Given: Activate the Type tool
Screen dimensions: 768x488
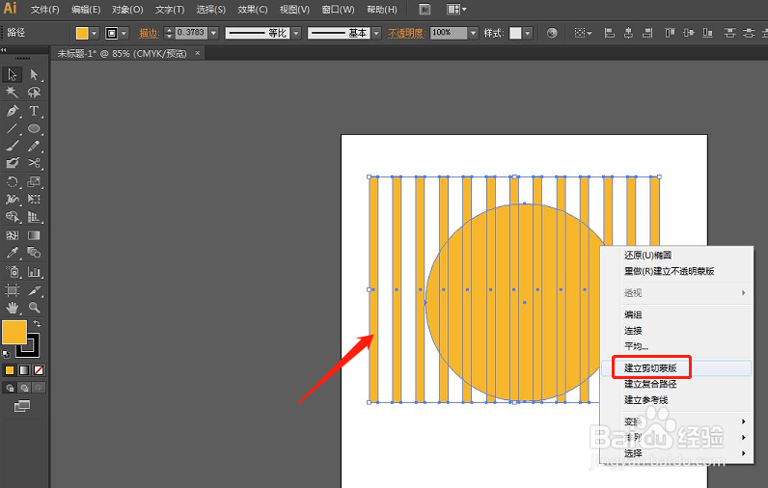Looking at the screenshot, I should pyautogui.click(x=34, y=111).
